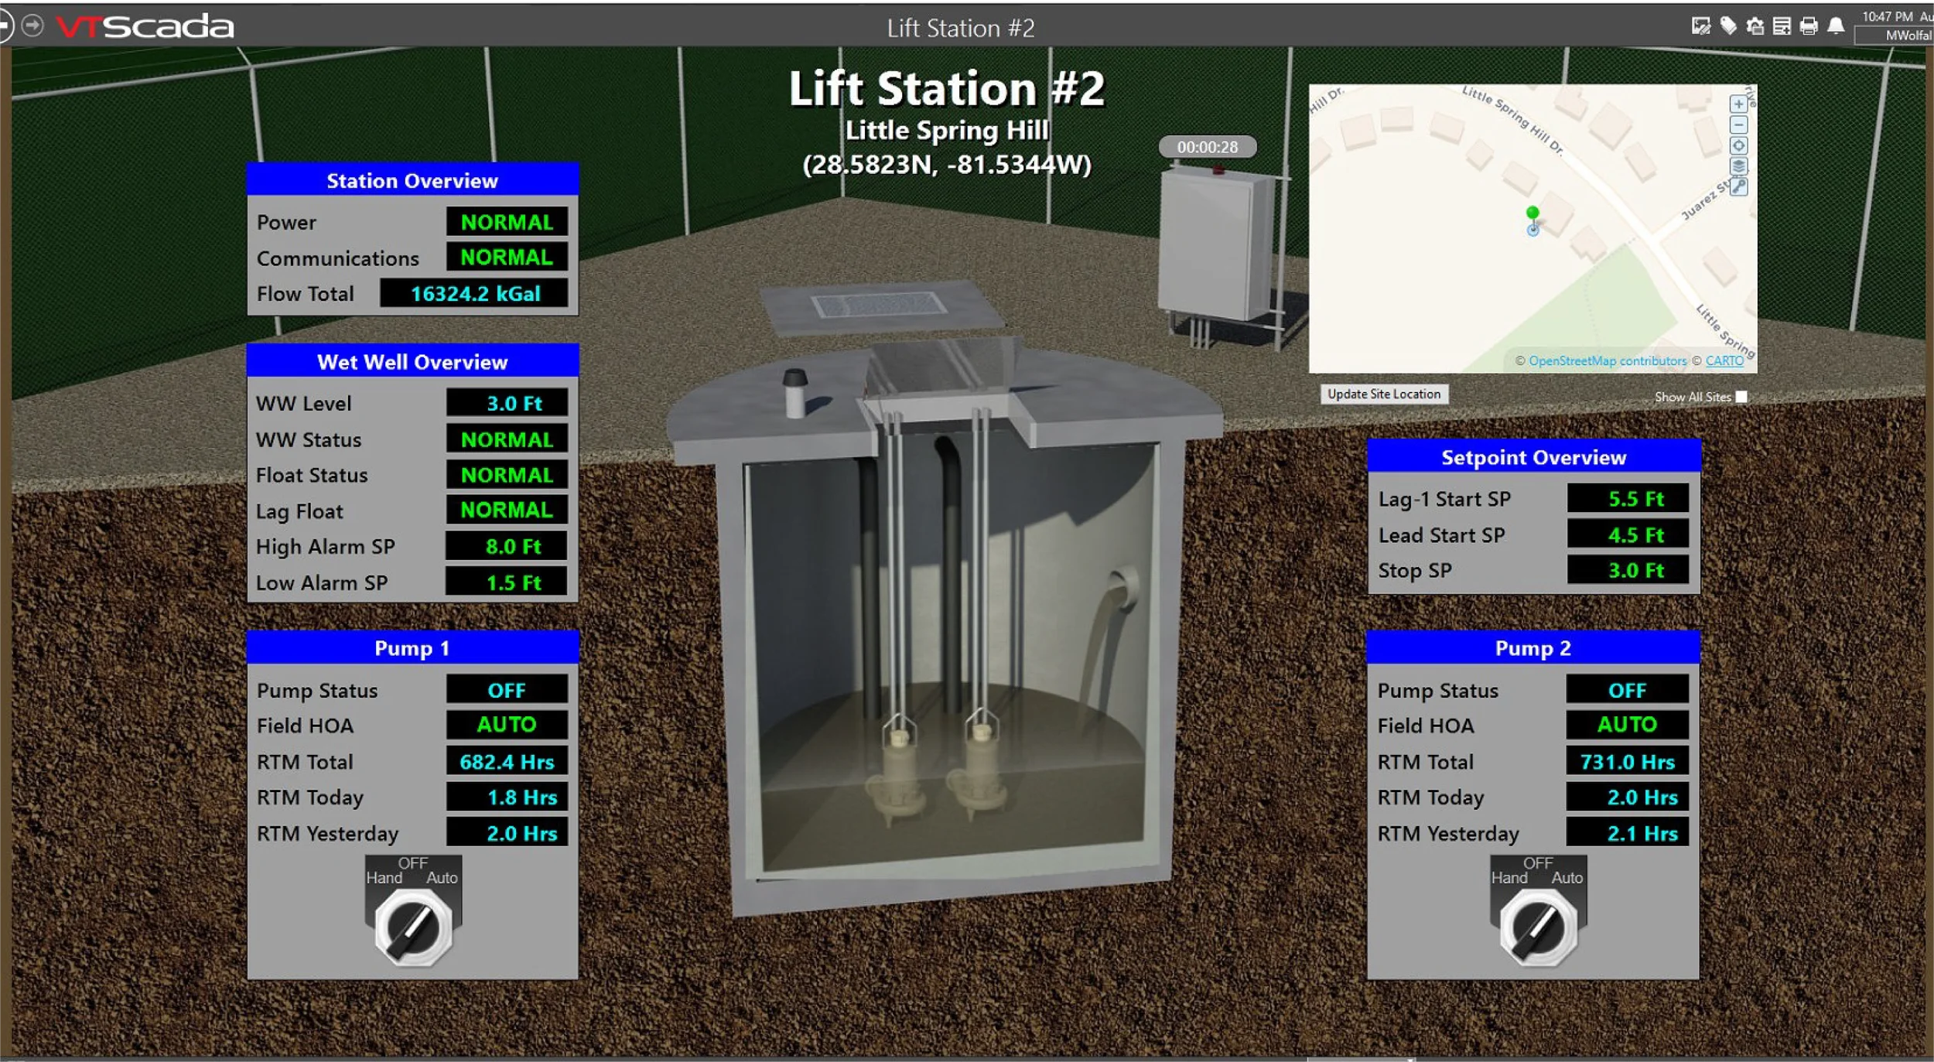This screenshot has height=1062, width=1934.
Task: Zoom out on the site map
Action: 1738,125
